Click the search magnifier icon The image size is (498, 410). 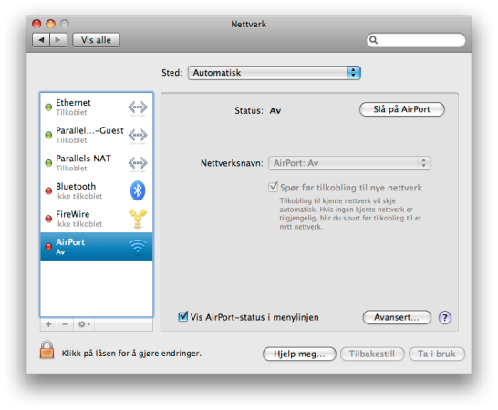click(374, 40)
